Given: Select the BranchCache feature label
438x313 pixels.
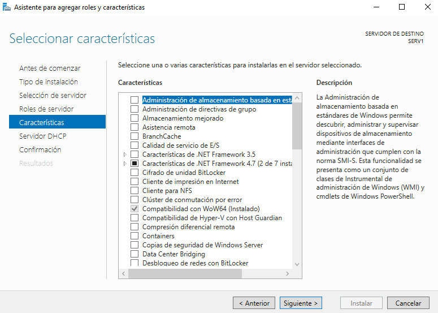Looking at the screenshot, I should 162,136.
